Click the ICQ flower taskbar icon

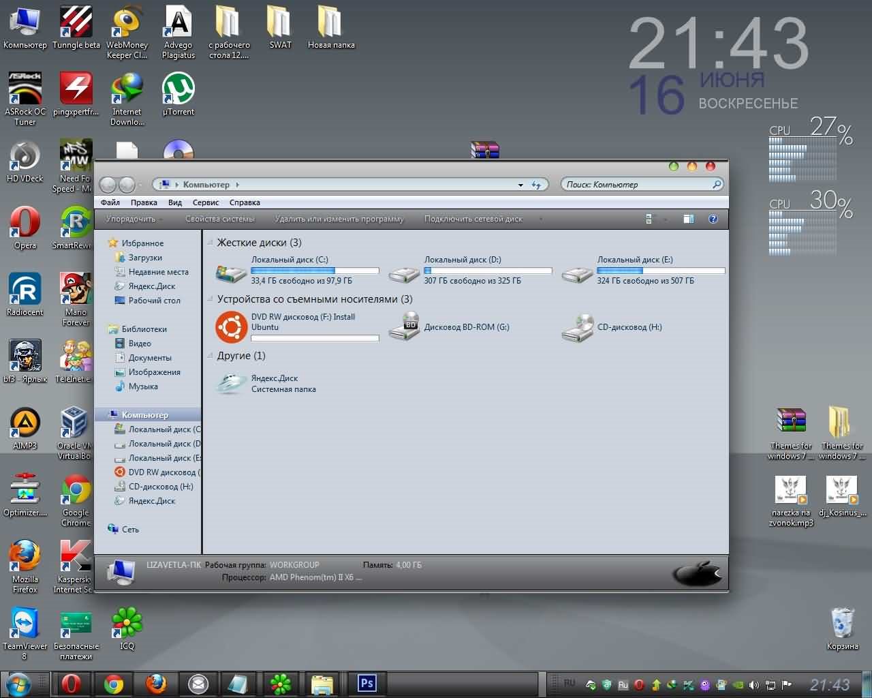click(281, 683)
